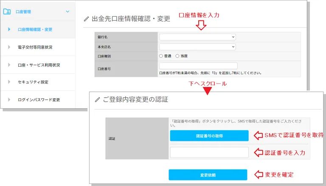Open 電子交付等同意状況 menu item

point(35,47)
